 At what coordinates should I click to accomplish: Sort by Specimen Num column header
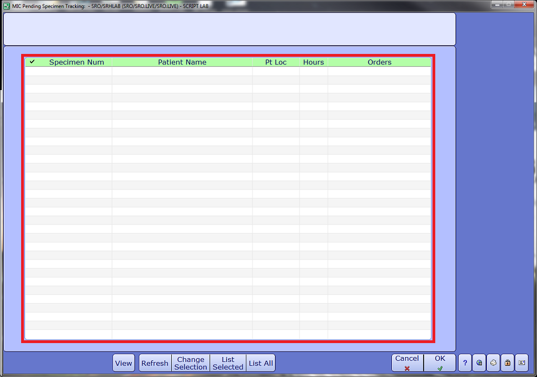coord(77,62)
